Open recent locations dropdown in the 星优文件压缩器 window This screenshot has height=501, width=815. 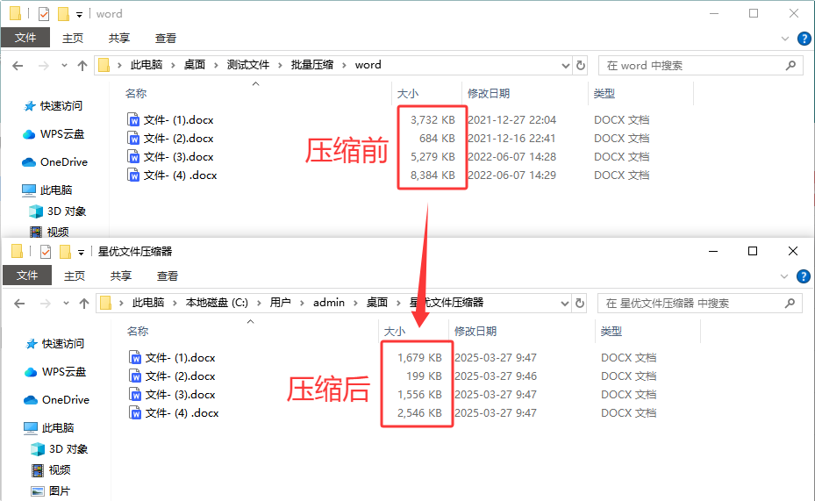click(66, 304)
